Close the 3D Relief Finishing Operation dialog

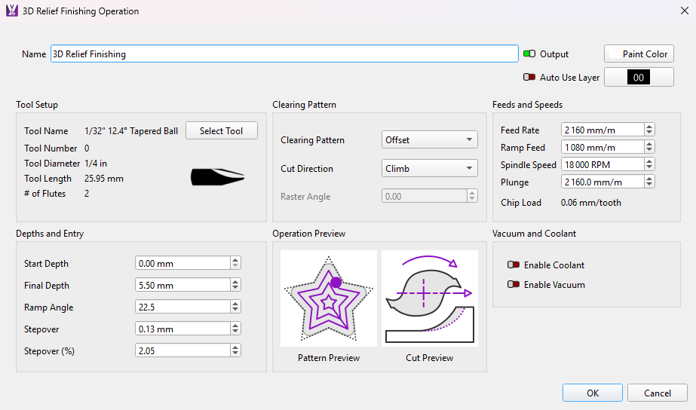pos(685,11)
